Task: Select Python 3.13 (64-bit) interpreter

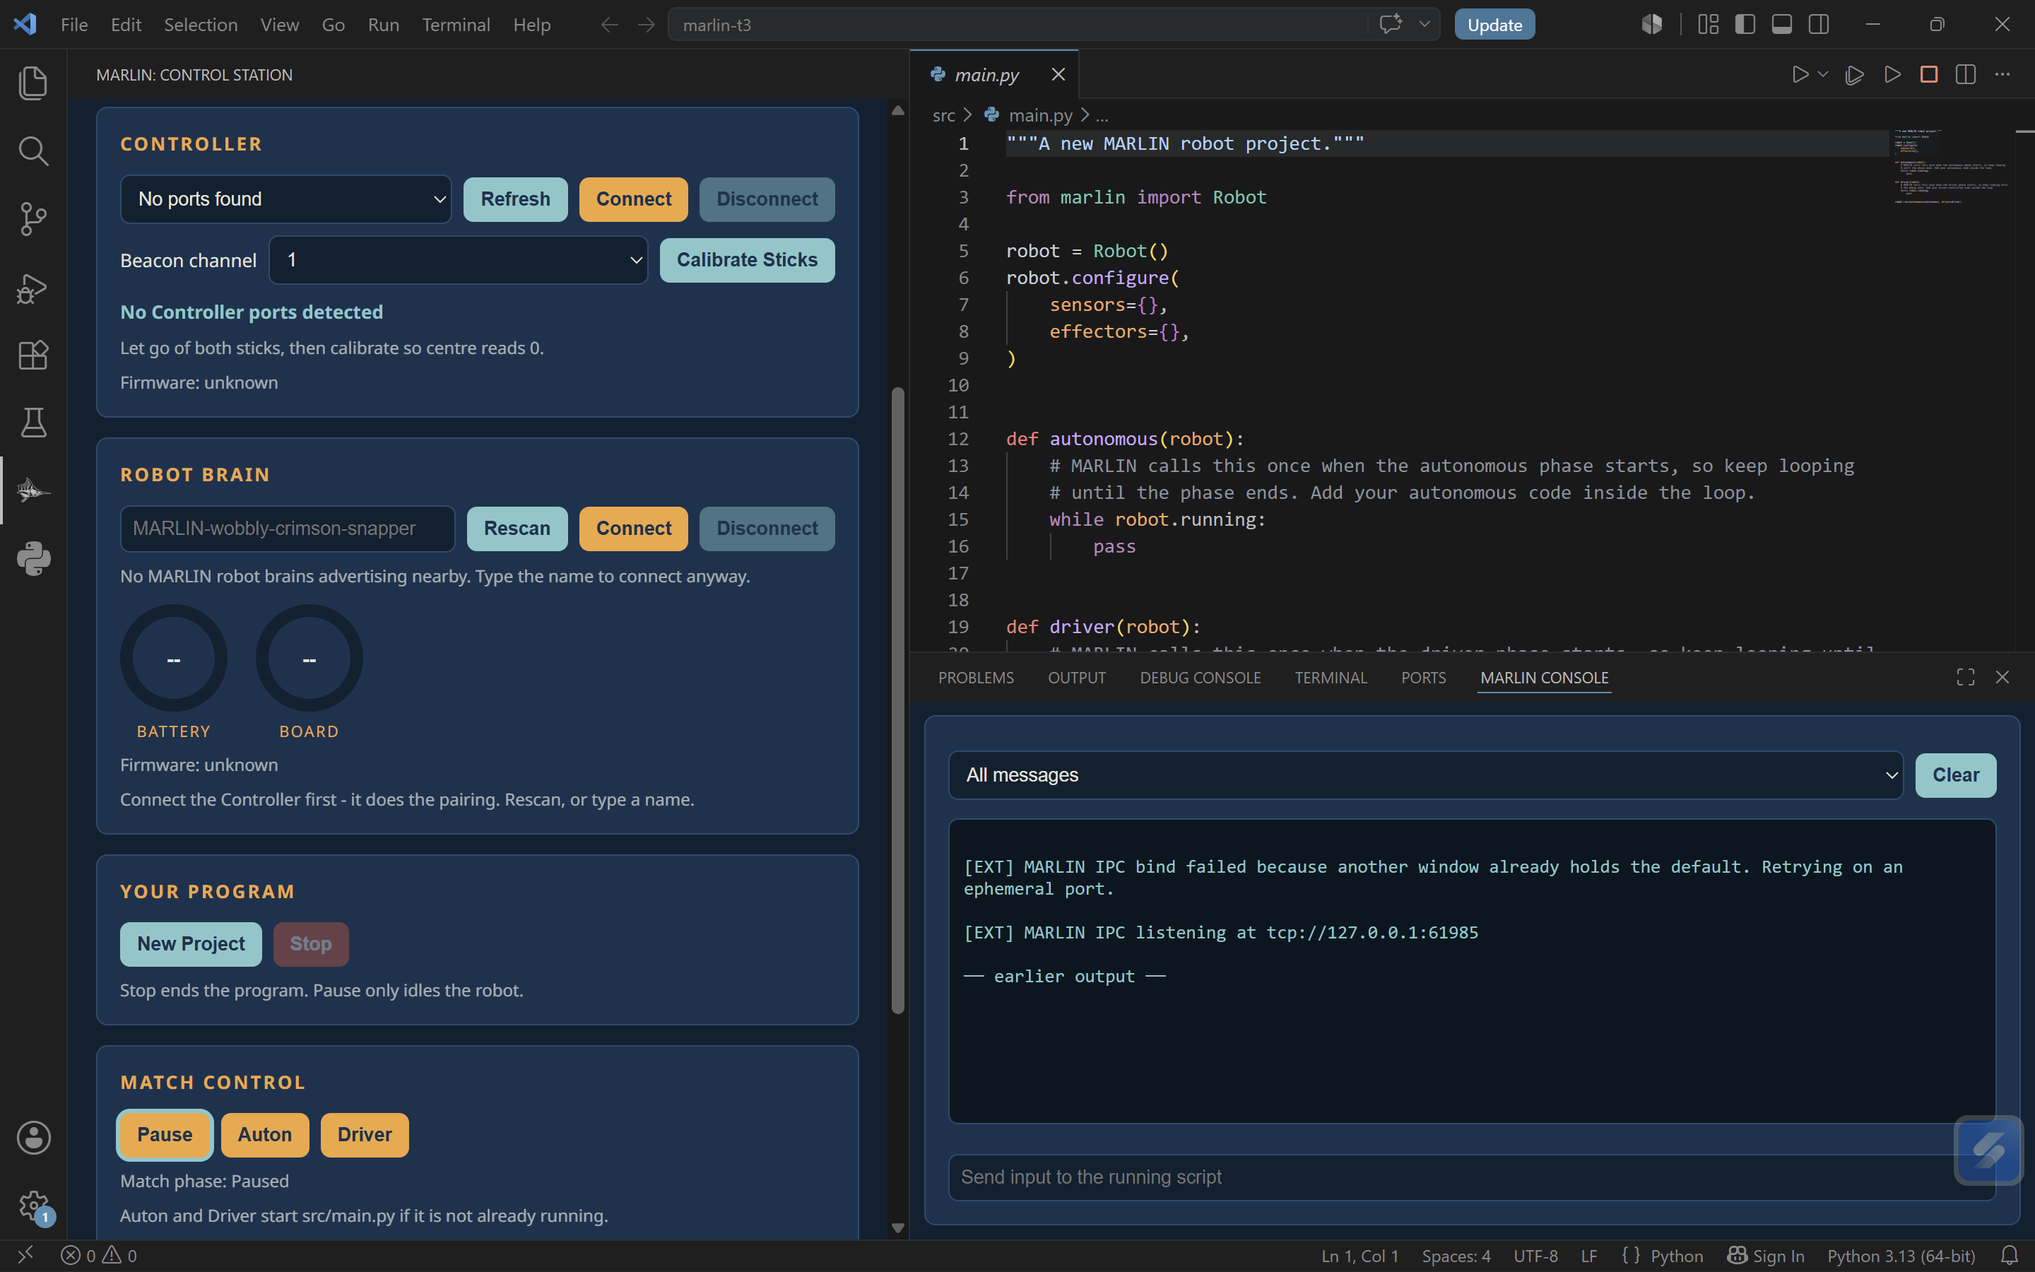Action: (1901, 1256)
